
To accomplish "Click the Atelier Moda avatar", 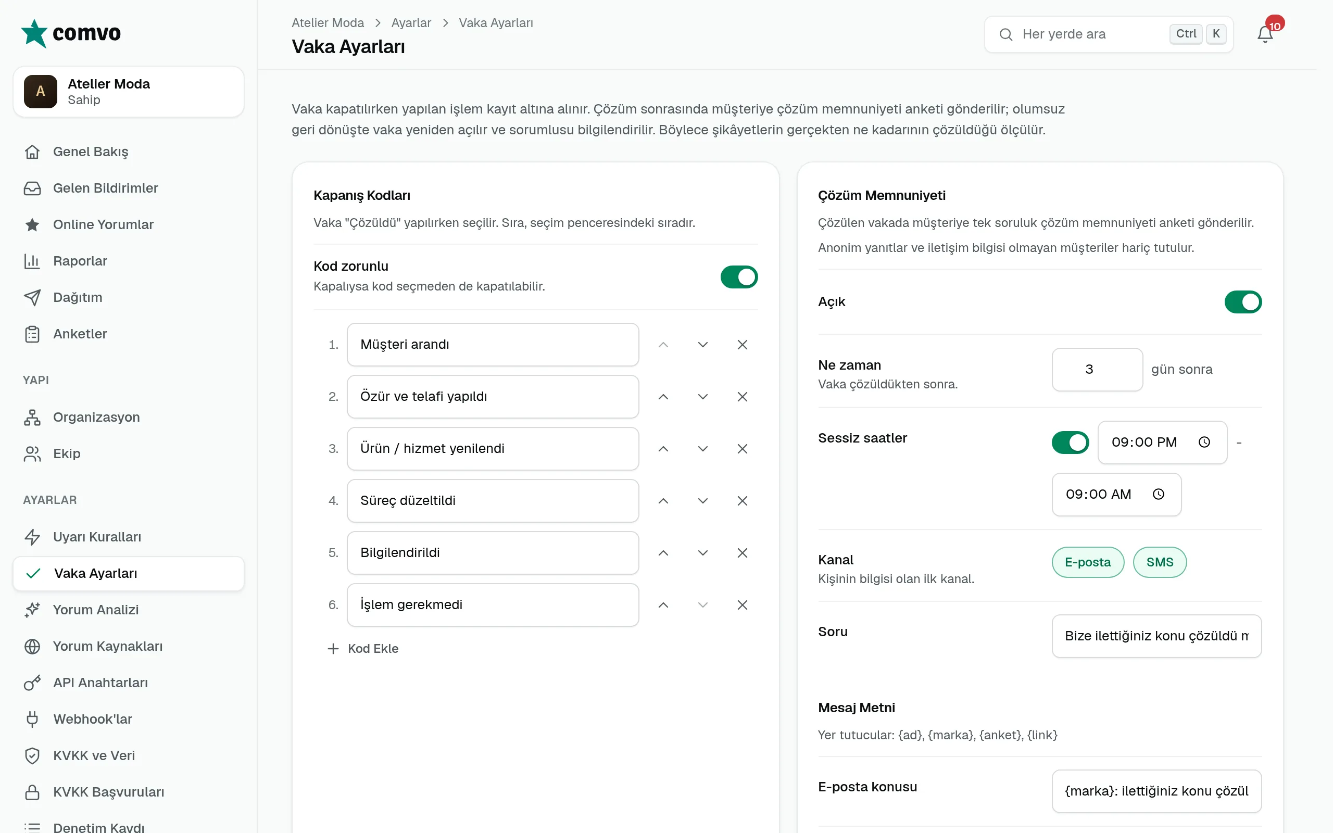I will click(x=40, y=92).
